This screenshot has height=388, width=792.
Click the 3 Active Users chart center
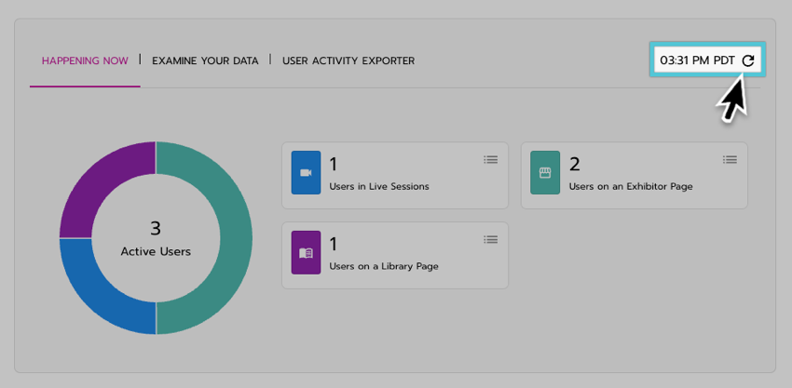pyautogui.click(x=156, y=238)
